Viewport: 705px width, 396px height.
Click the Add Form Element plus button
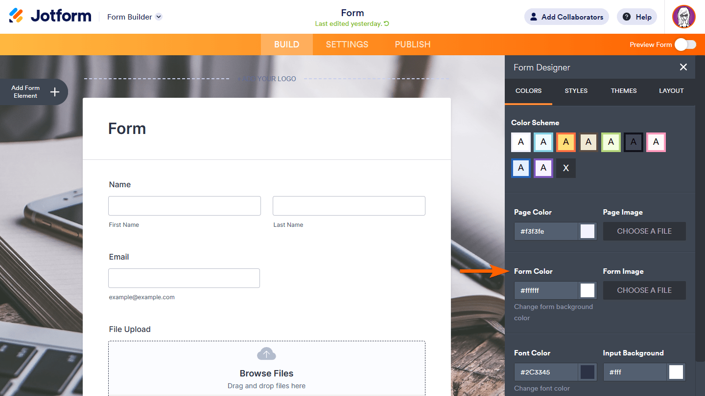(55, 92)
